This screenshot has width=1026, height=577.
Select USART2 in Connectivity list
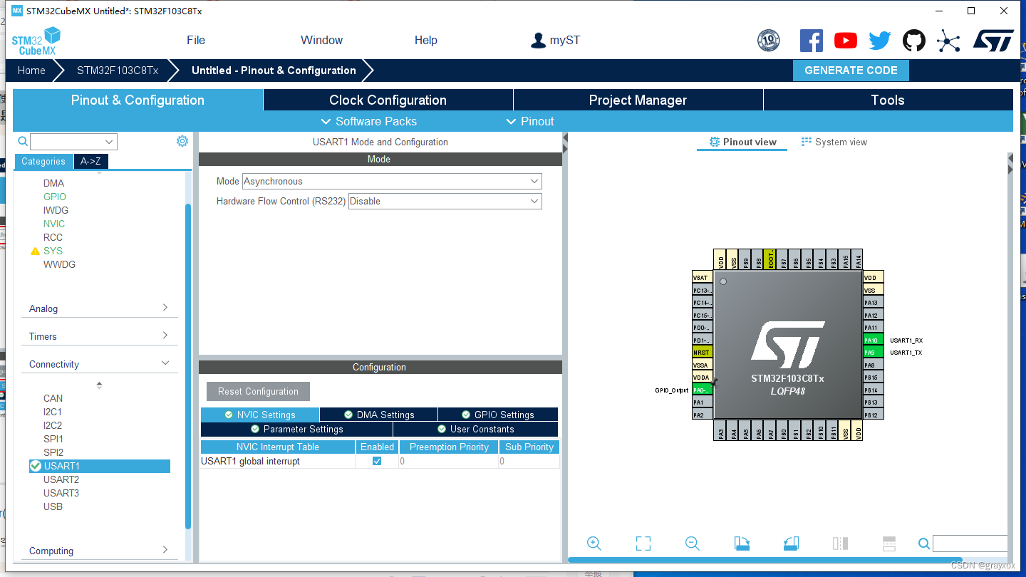(x=61, y=479)
